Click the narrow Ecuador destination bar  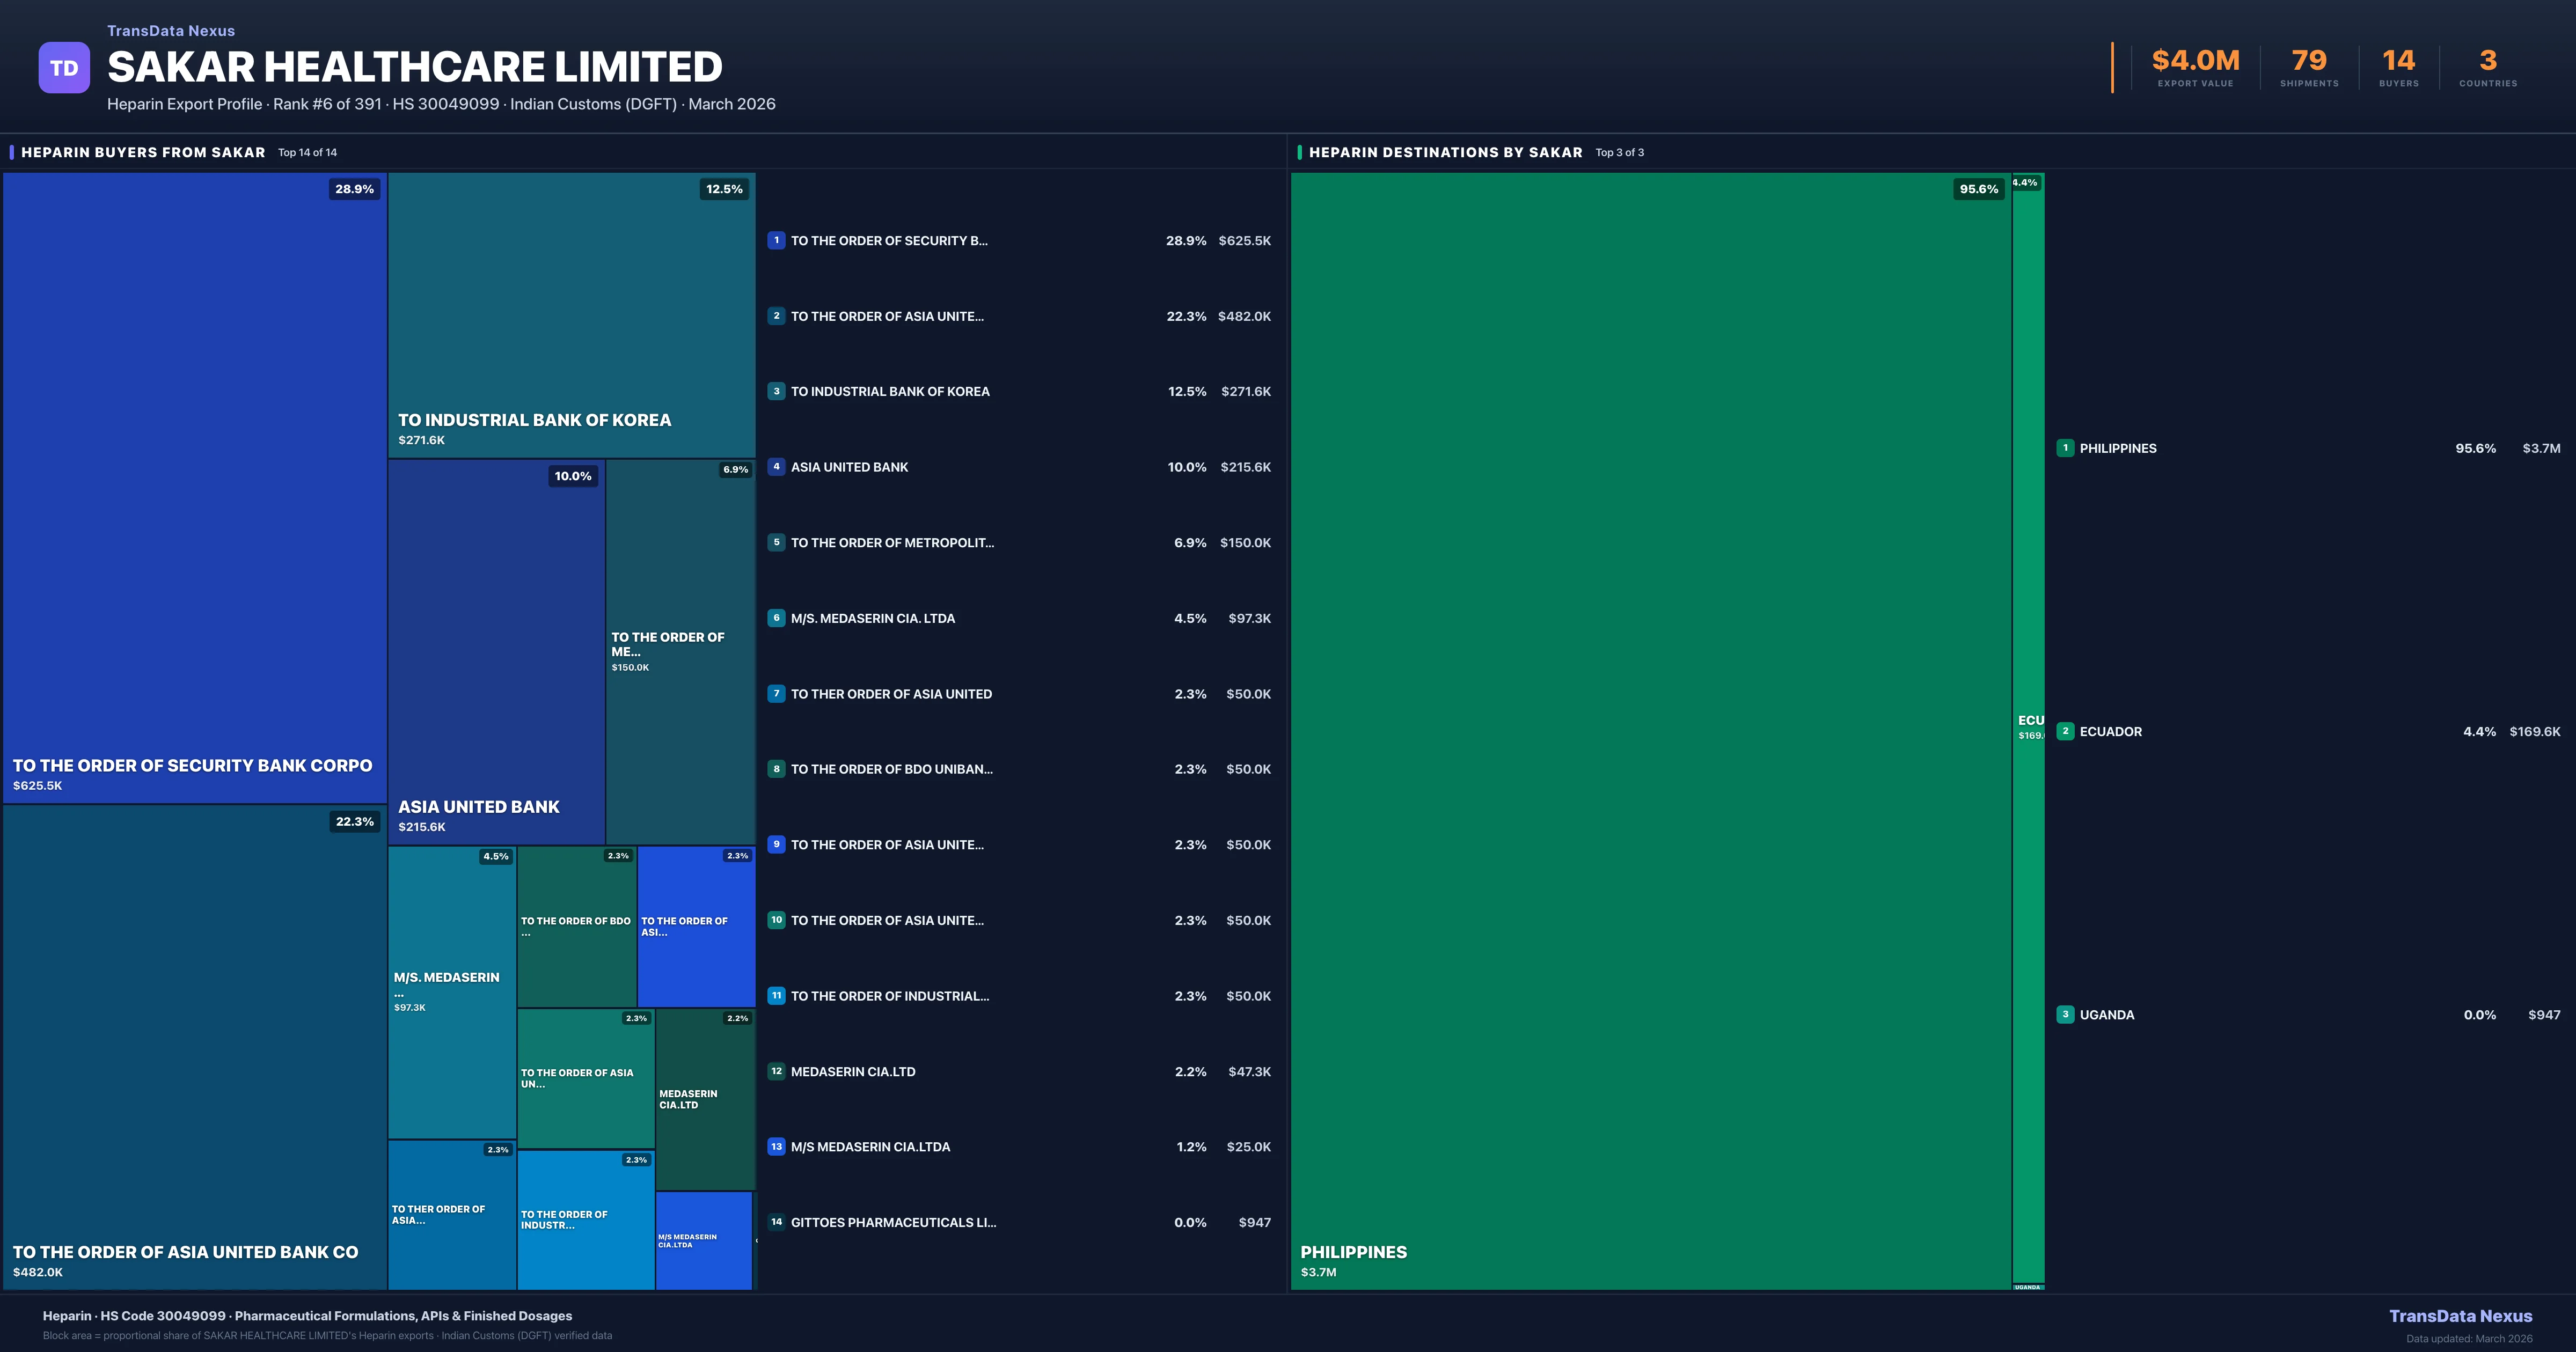point(2028,500)
